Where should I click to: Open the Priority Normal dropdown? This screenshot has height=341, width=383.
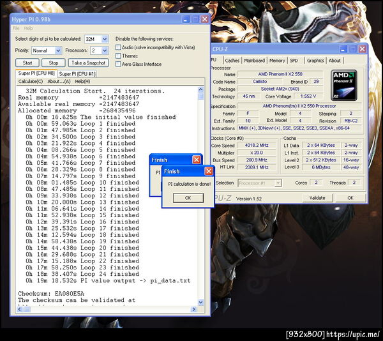[x=58, y=50]
